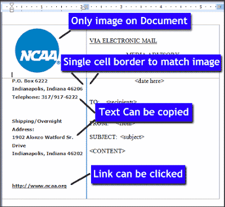The image size is (225, 207).
Task: Click the TO: label
Action: pos(94,102)
